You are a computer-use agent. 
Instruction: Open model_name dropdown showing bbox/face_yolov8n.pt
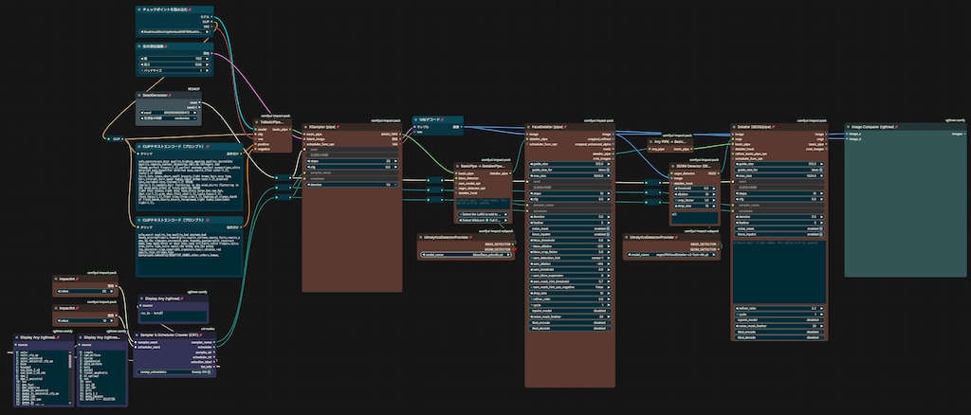pos(467,254)
